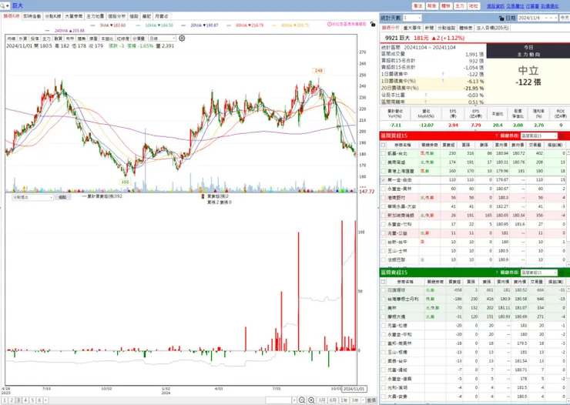The height and width of the screenshot is (405, 570).
Task: Switch to 即時走勢 tab
Action: (x=32, y=16)
